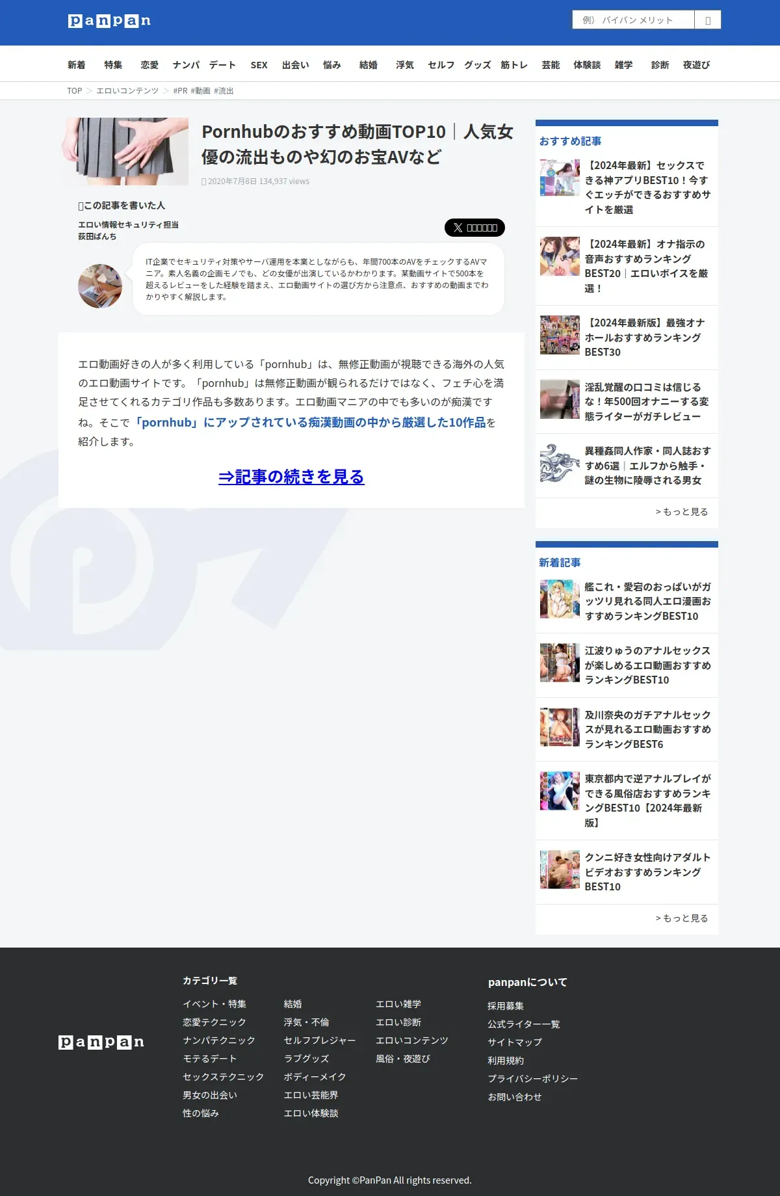Open the footer イベント・特集 category

pyautogui.click(x=214, y=1004)
